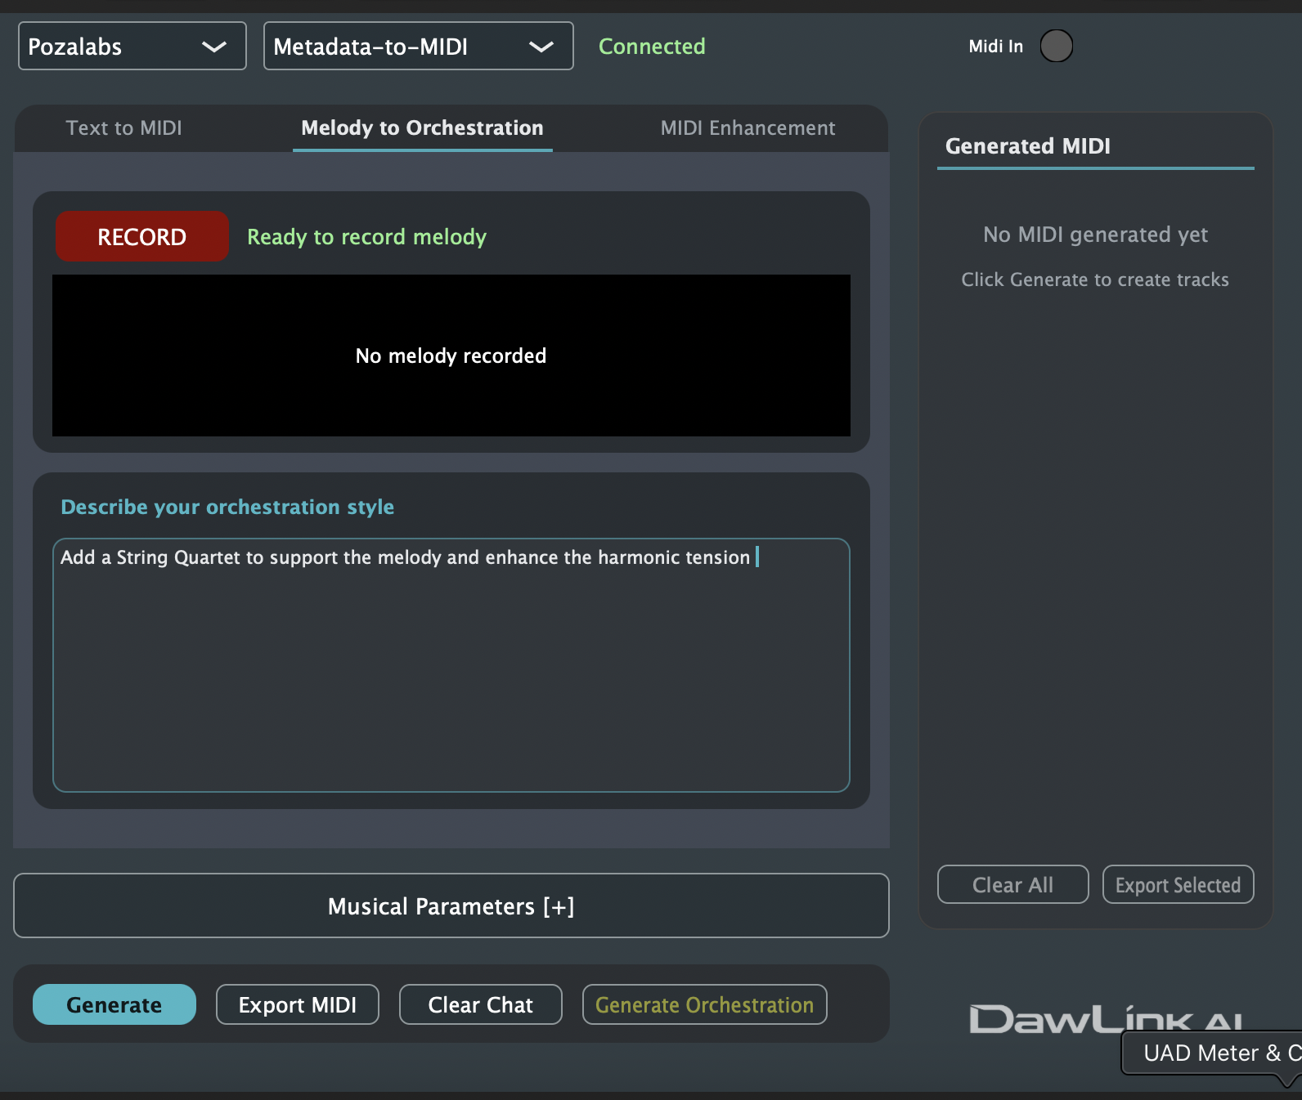Click the 'Ready to record melody' status
1302x1100 pixels.
(366, 237)
